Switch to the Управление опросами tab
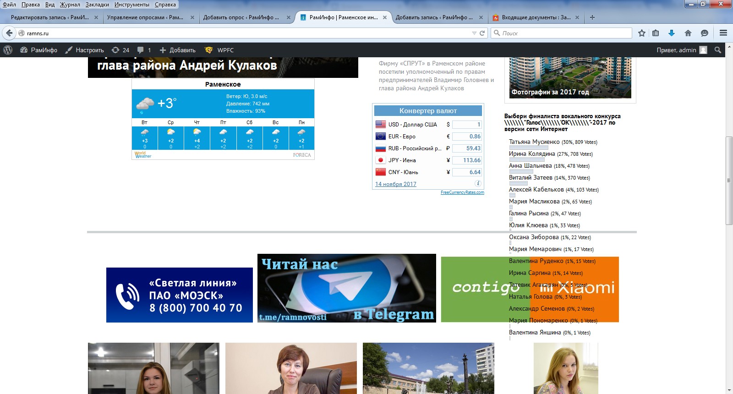Screen dimensions: 733x394 pyautogui.click(x=145, y=17)
